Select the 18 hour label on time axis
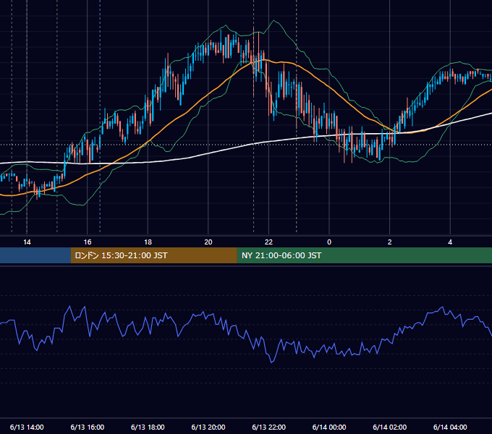 (148, 242)
